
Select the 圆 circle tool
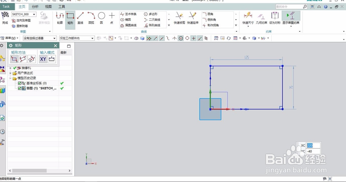[x=101, y=18]
